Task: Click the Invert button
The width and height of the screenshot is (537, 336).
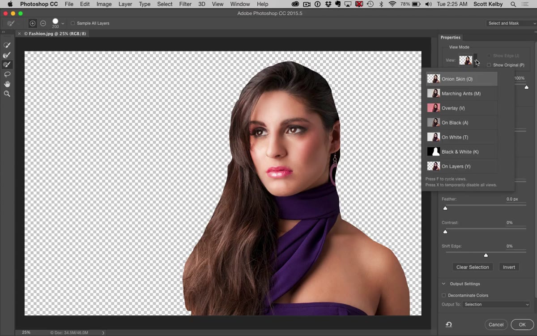Action: click(x=509, y=267)
